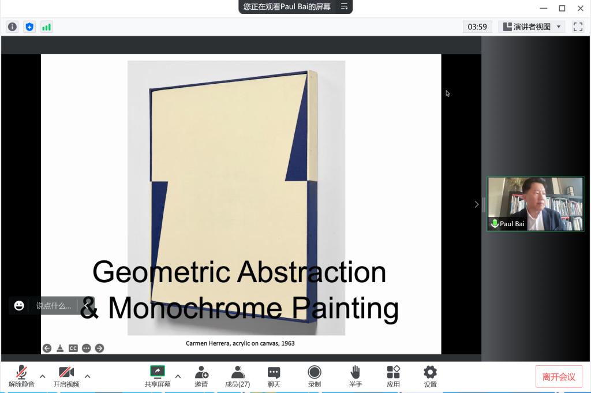Open 设置 settings
The height and width of the screenshot is (393, 591).
(430, 376)
